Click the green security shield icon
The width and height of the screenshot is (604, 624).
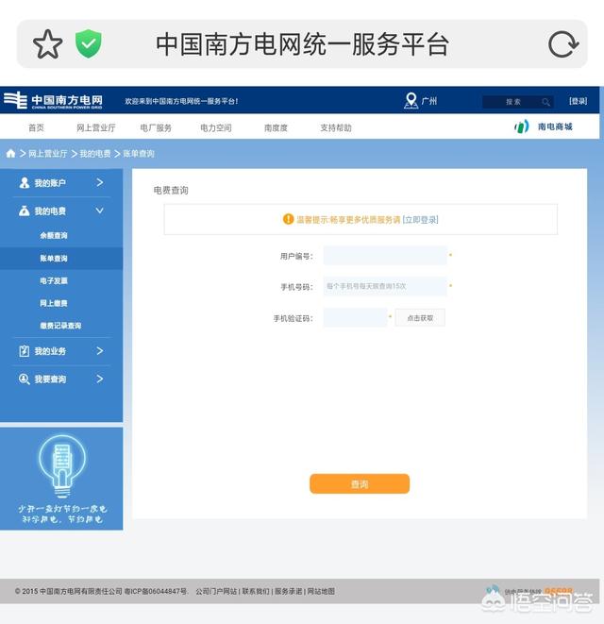(89, 43)
